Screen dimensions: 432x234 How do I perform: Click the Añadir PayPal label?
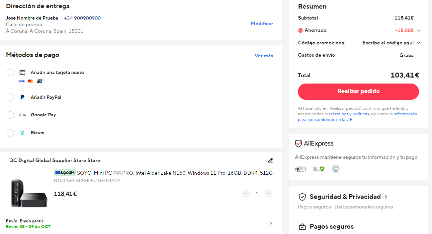(46, 97)
